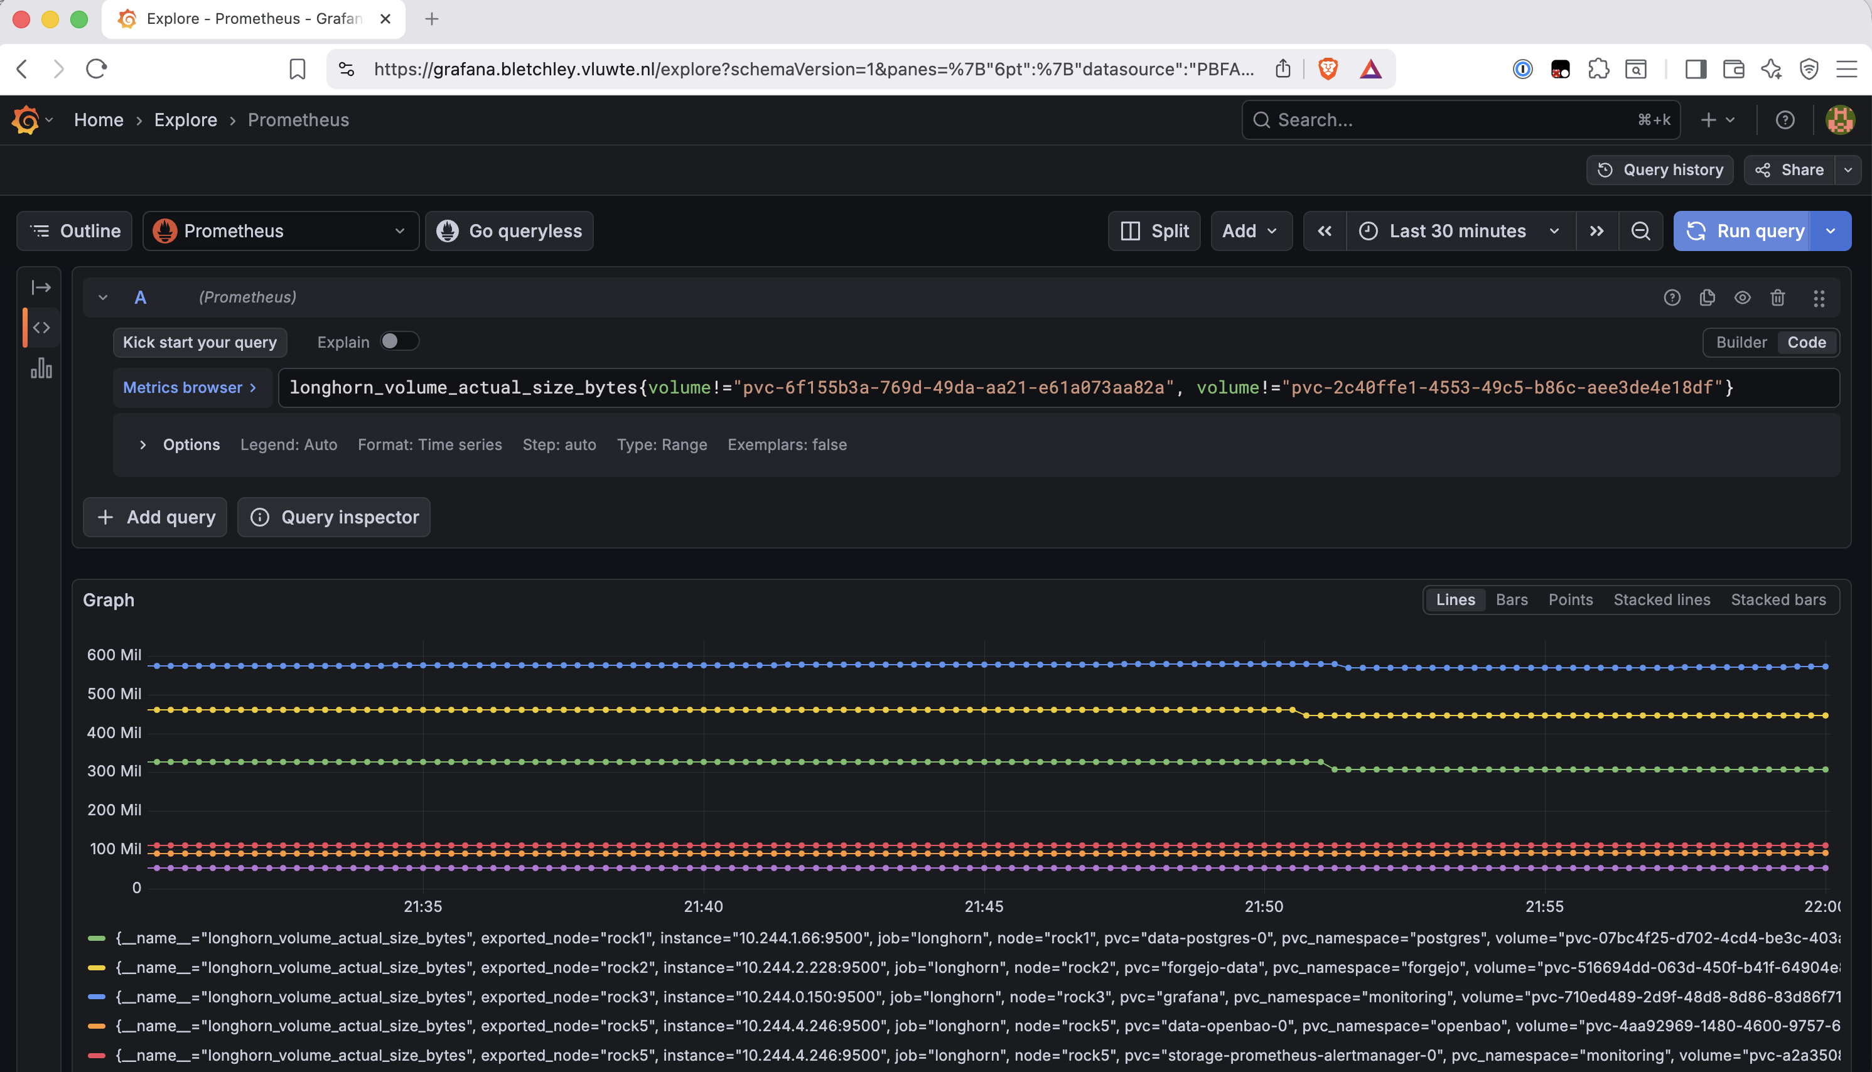The width and height of the screenshot is (1872, 1072).
Task: Collapse the outline sidebar arrow icon
Action: [41, 287]
